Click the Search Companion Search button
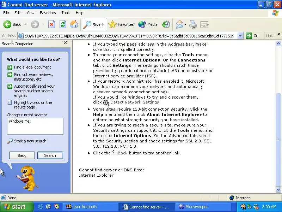The image size is (282, 212). point(50,155)
